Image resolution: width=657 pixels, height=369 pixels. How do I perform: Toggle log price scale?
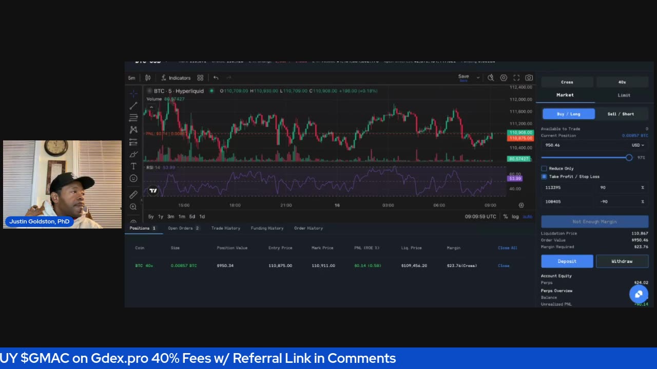pyautogui.click(x=515, y=217)
